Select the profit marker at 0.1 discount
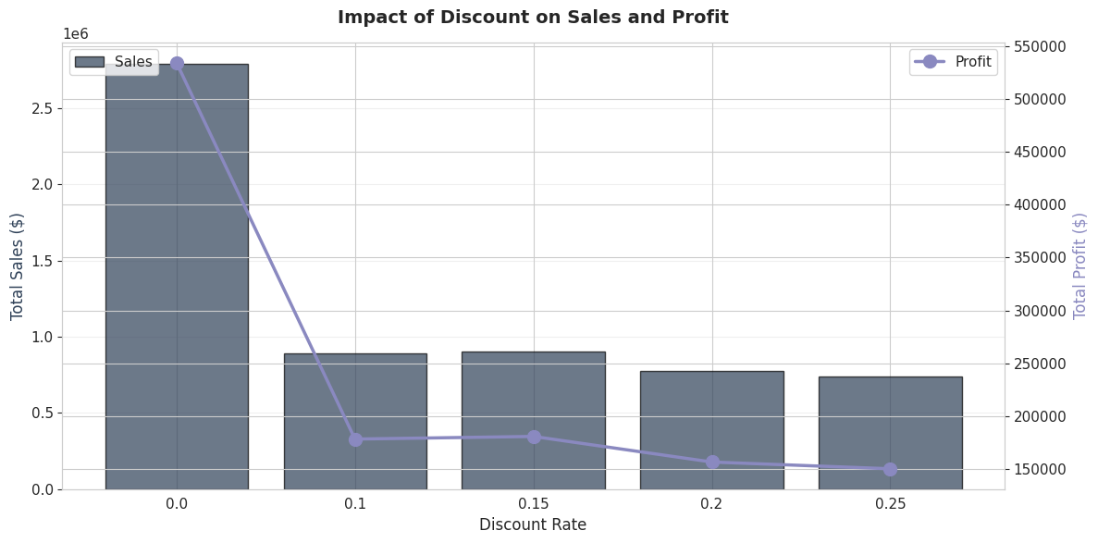Viewport: 1098px width, 543px height. pyautogui.click(x=356, y=439)
